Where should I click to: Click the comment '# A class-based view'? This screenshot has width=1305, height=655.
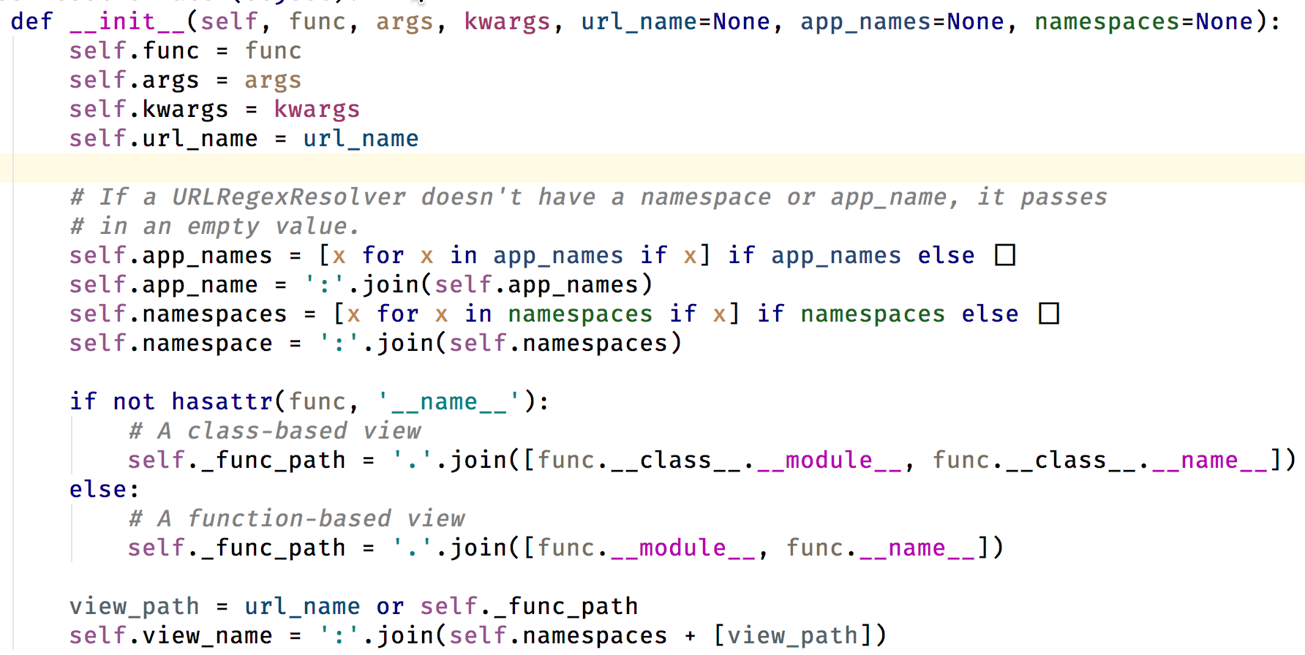tap(274, 431)
